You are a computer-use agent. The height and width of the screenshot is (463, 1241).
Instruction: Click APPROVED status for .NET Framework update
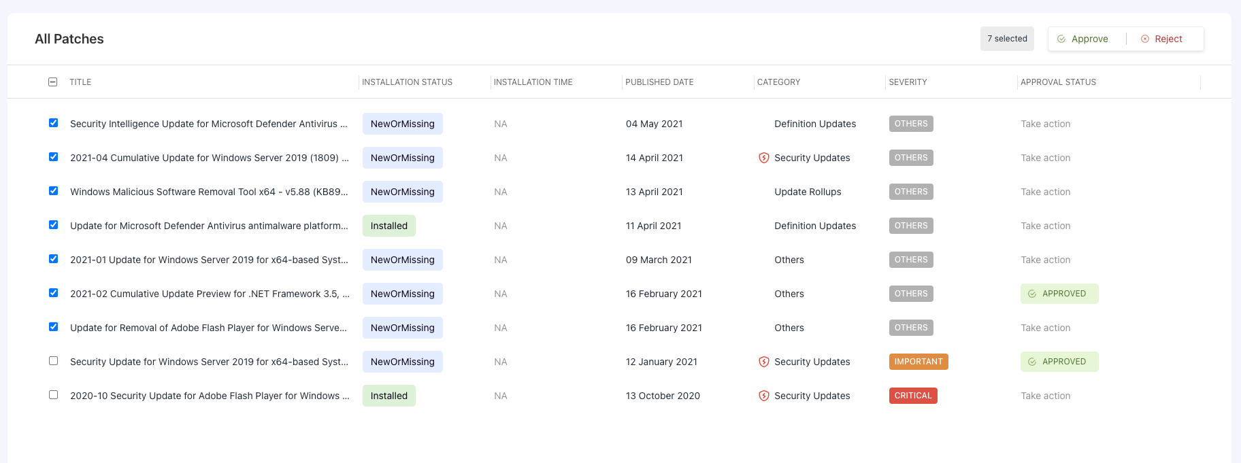pos(1059,294)
